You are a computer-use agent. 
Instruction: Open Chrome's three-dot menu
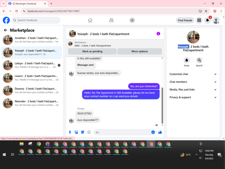click(221, 11)
